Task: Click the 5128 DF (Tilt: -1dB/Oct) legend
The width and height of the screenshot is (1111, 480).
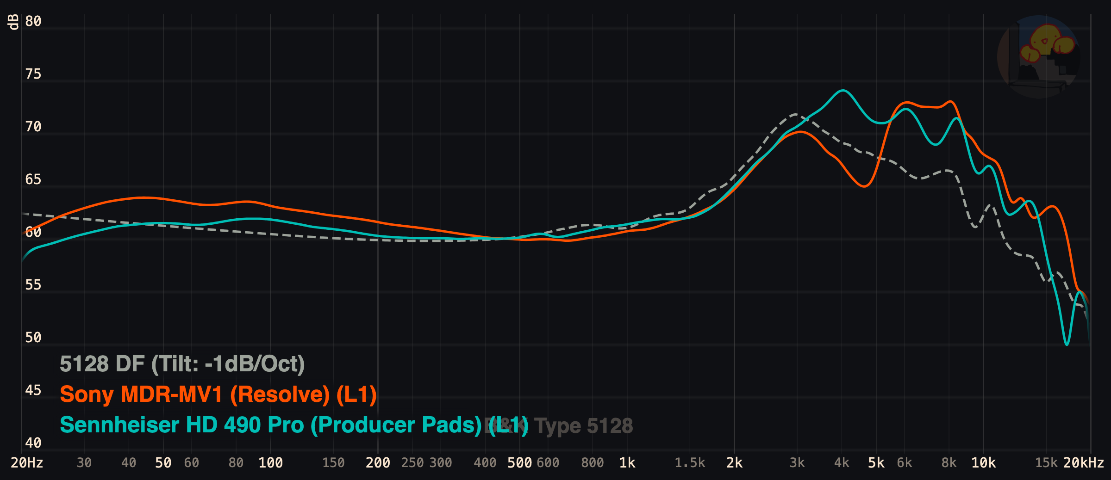Action: (x=182, y=364)
